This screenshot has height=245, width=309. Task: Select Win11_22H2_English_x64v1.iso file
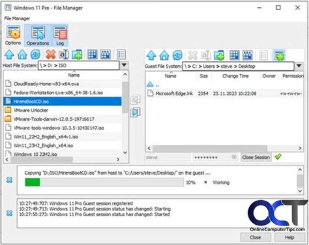pyautogui.click(x=63, y=137)
